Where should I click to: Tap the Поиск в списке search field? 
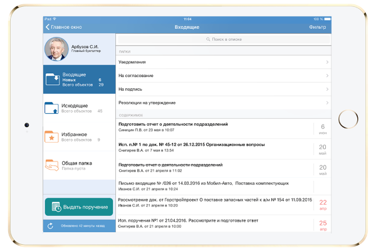[x=224, y=40]
